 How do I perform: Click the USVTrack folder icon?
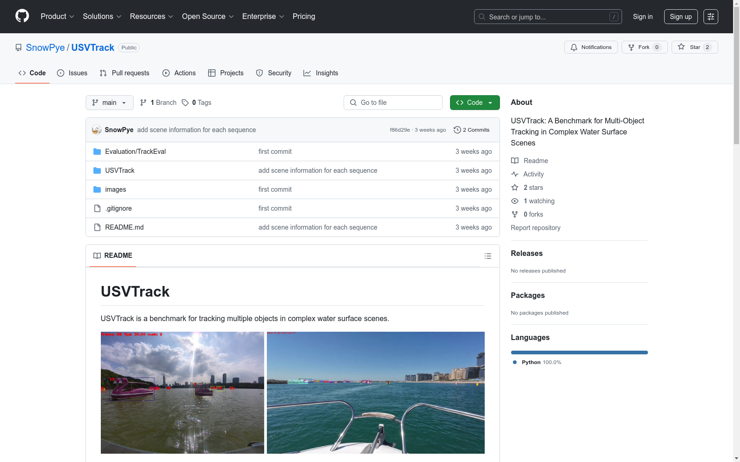tap(97, 170)
